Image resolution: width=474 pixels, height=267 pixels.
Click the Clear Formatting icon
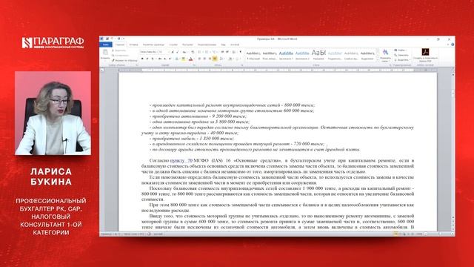(193, 52)
